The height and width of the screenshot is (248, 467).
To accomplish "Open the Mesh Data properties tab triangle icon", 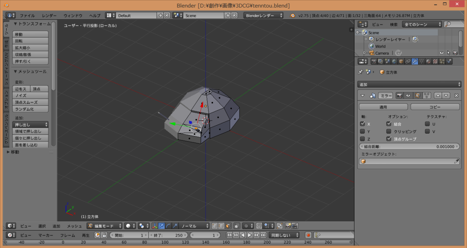I will [x=422, y=61].
